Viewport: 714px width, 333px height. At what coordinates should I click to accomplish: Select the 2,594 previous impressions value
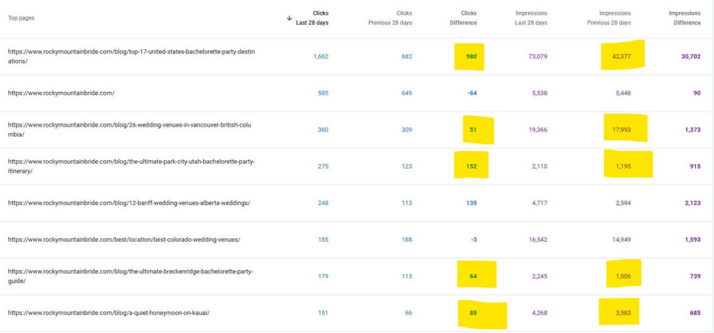(623, 203)
